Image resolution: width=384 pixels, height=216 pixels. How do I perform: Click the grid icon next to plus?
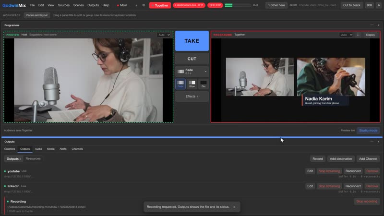pyautogui.click(x=144, y=5)
